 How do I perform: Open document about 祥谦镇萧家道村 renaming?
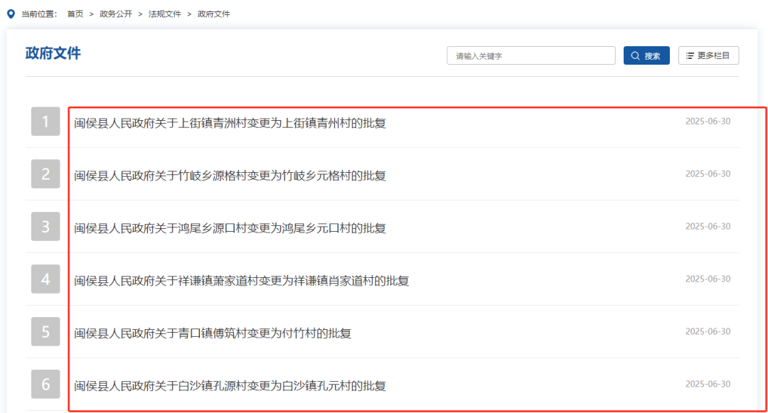point(242,280)
